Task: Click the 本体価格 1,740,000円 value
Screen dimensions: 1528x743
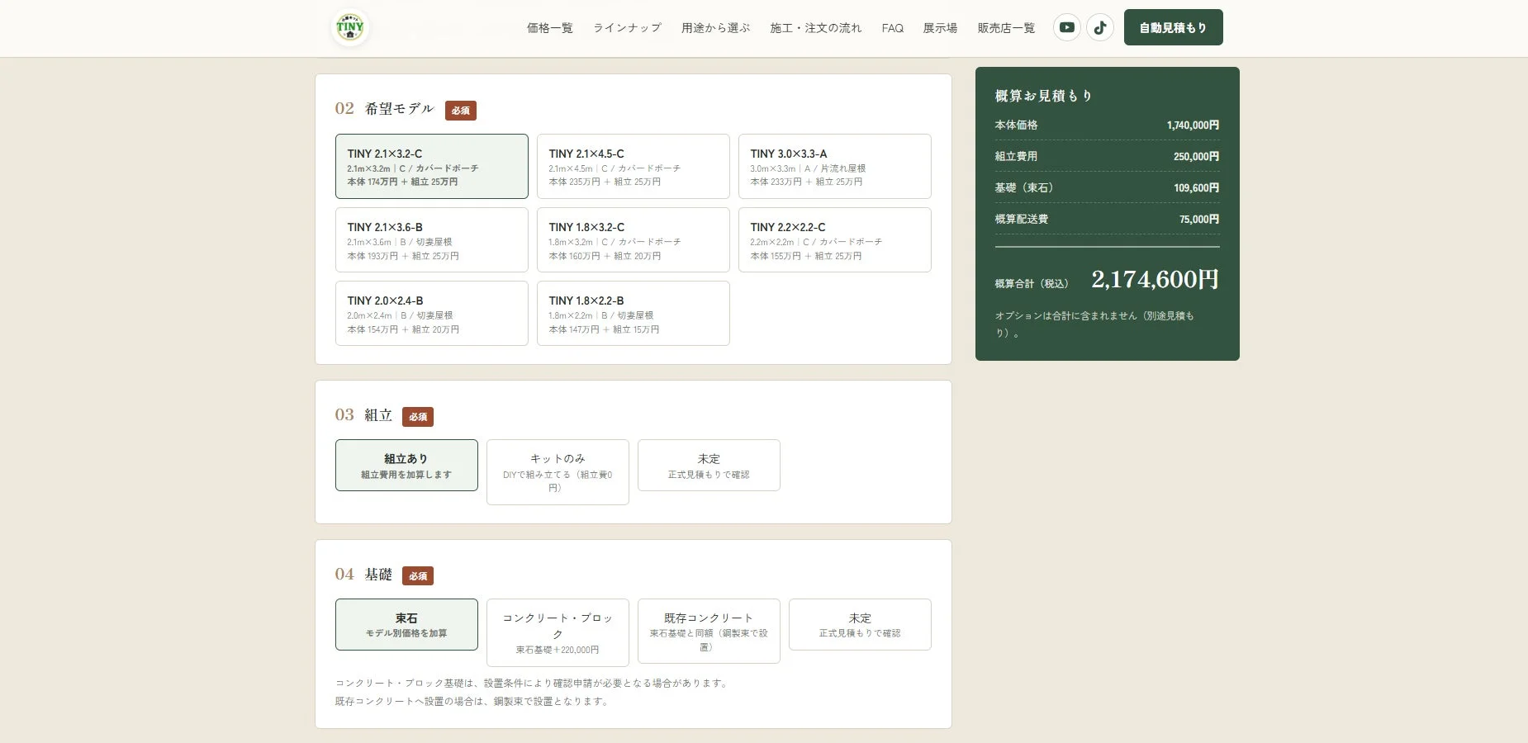Action: 1193,125
